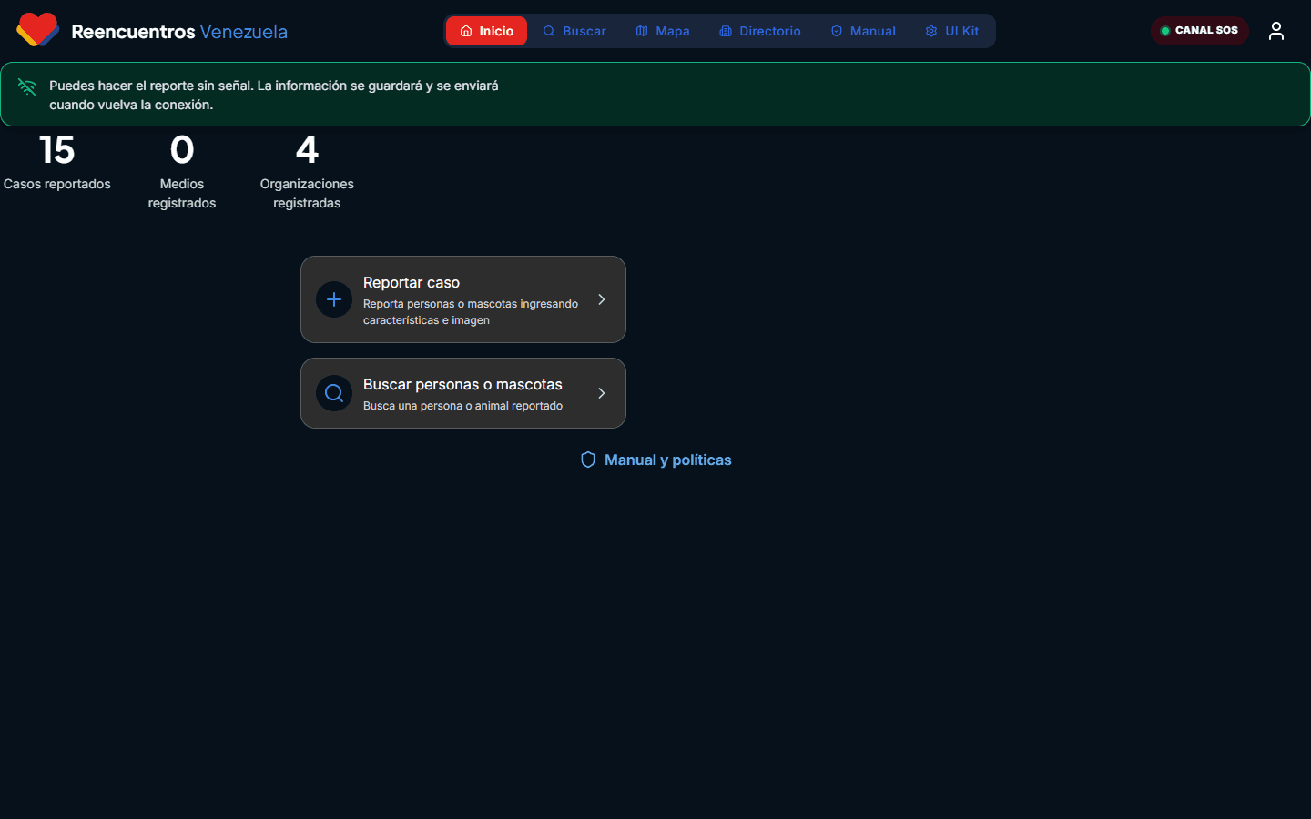The image size is (1311, 819).
Task: Open the UI Kit tab
Action: click(x=952, y=31)
